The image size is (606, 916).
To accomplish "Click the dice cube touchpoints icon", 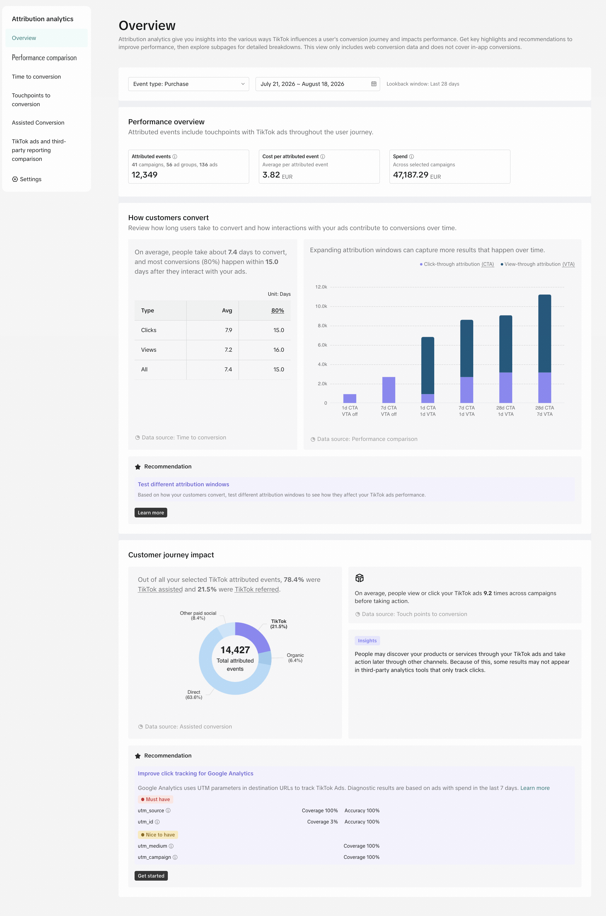I will (360, 578).
